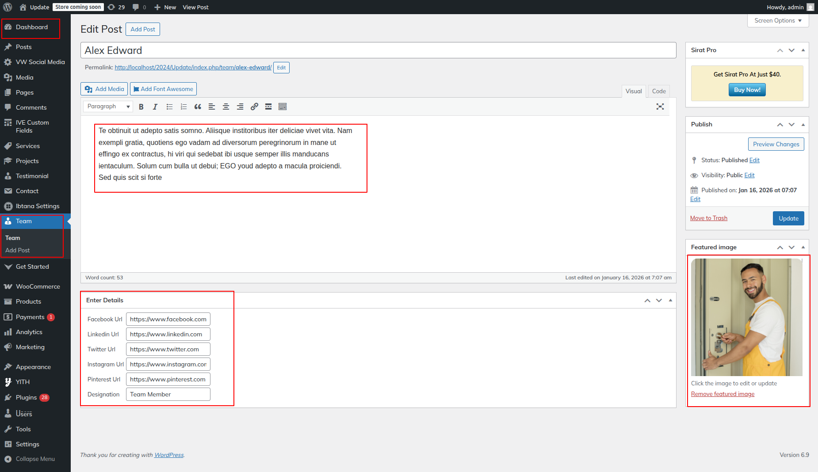Click the featured image thumbnail
The height and width of the screenshot is (472, 818).
[x=746, y=317]
